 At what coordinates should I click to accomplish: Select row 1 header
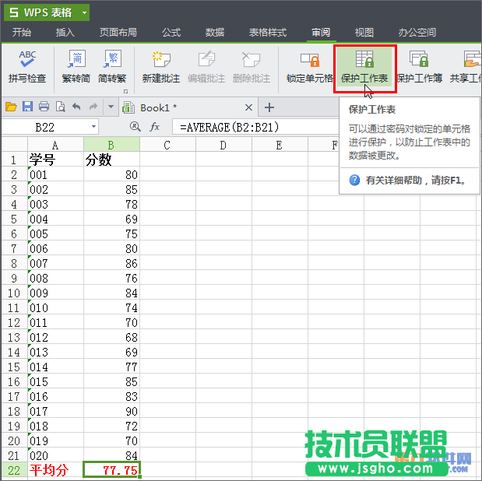click(x=14, y=160)
